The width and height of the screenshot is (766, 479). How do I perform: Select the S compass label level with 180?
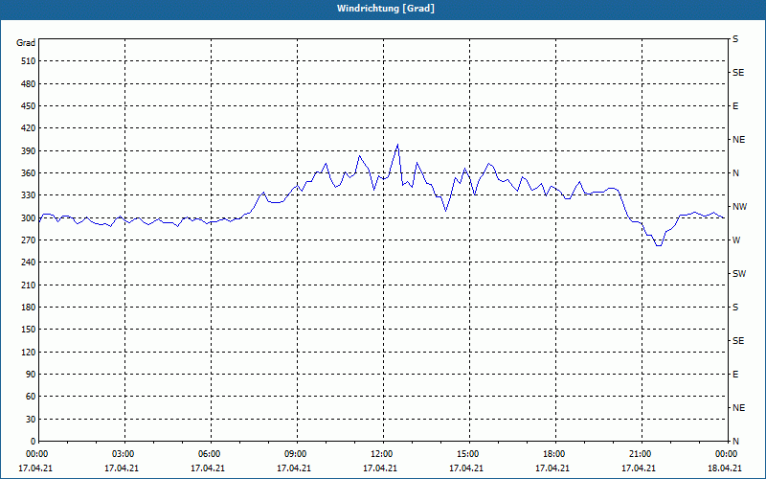(735, 308)
